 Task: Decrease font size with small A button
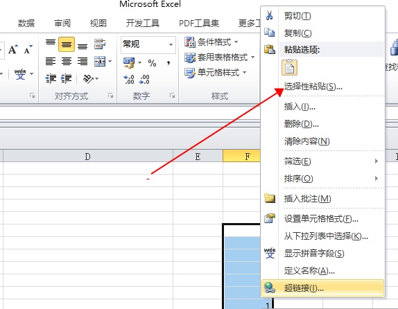click(28, 49)
